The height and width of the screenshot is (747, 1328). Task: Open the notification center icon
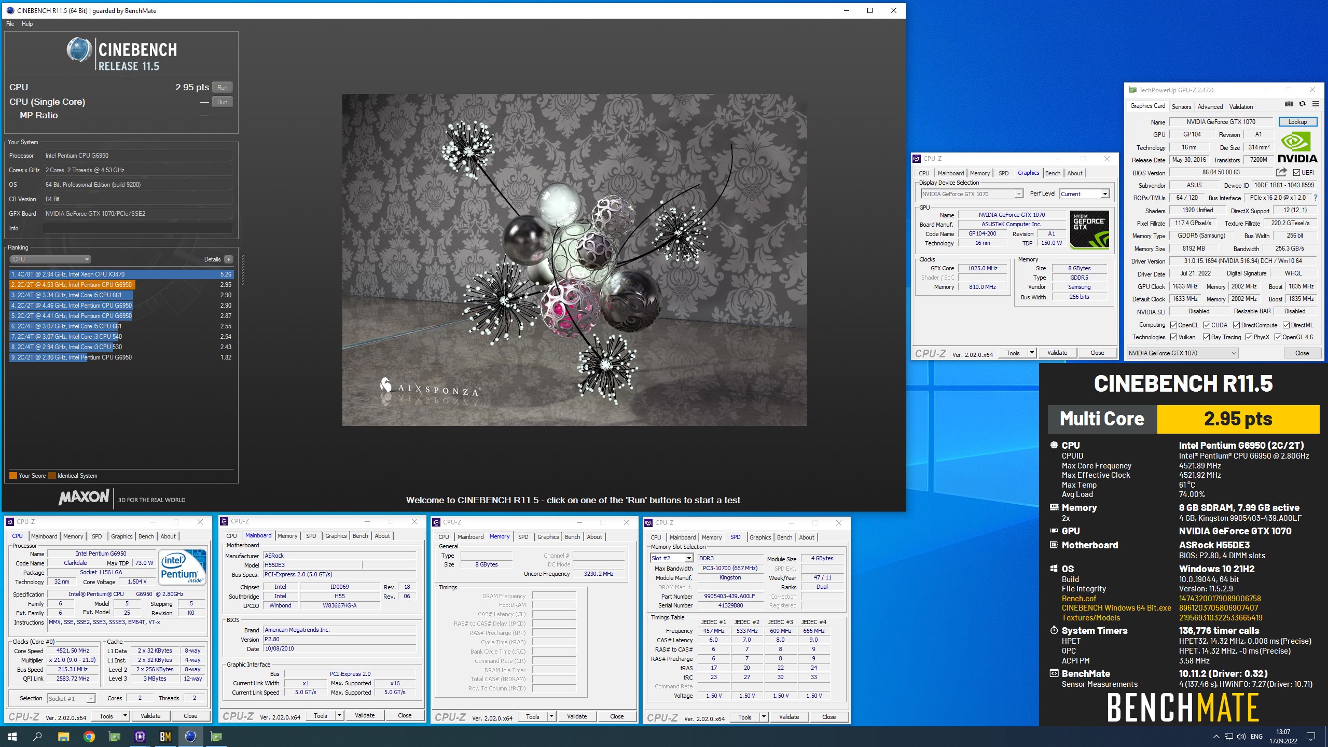[x=1311, y=737]
